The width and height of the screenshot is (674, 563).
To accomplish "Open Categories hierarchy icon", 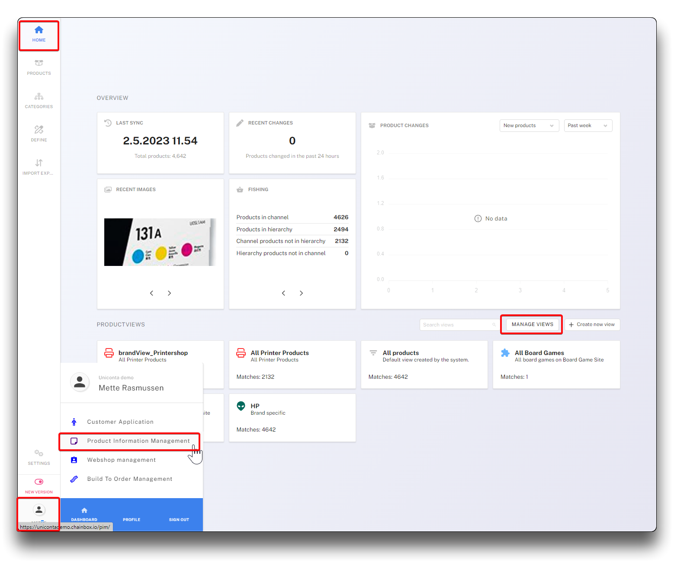I will [x=39, y=96].
